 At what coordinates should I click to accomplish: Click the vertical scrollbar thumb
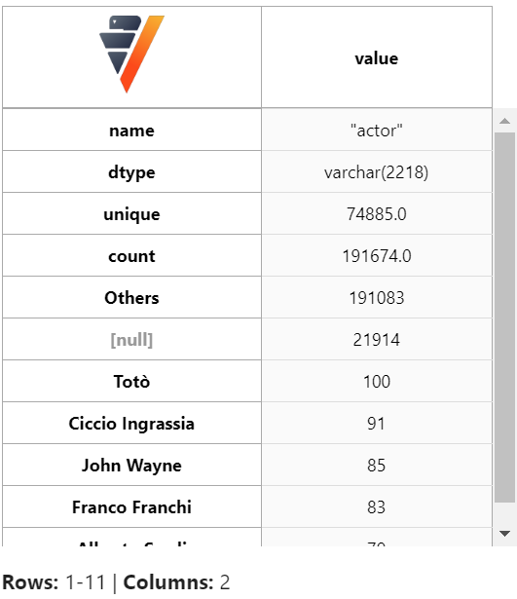click(x=504, y=318)
